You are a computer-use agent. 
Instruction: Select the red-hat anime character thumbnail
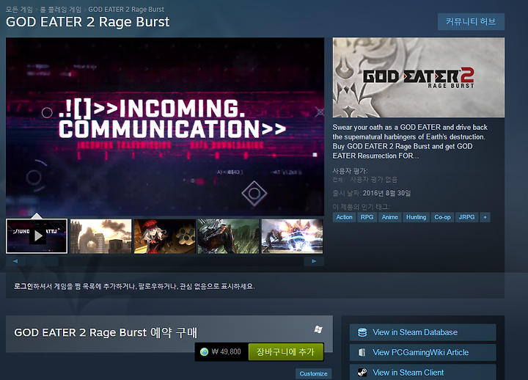tap(165, 236)
